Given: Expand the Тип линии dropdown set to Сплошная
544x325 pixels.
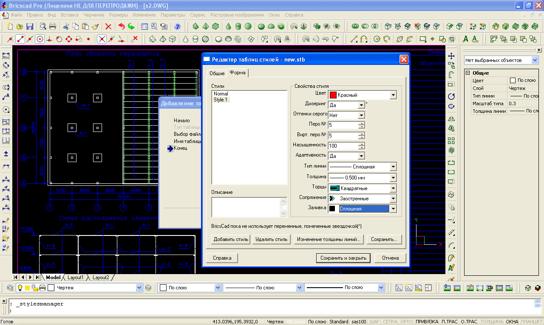Looking at the screenshot, I should [x=393, y=167].
